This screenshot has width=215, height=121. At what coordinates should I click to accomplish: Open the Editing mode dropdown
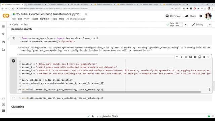(198, 25)
